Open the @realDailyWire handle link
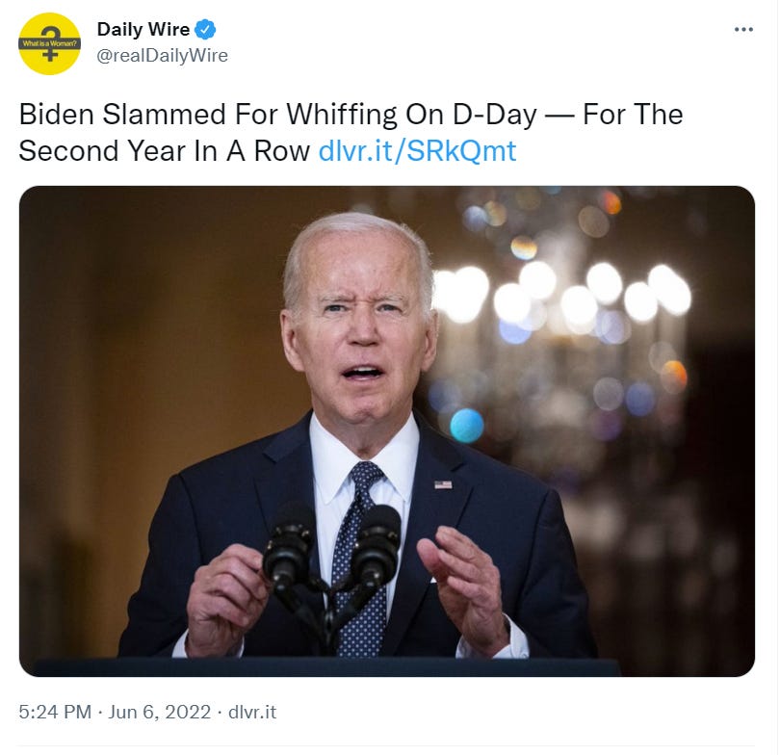The width and height of the screenshot is (780, 755). click(162, 55)
